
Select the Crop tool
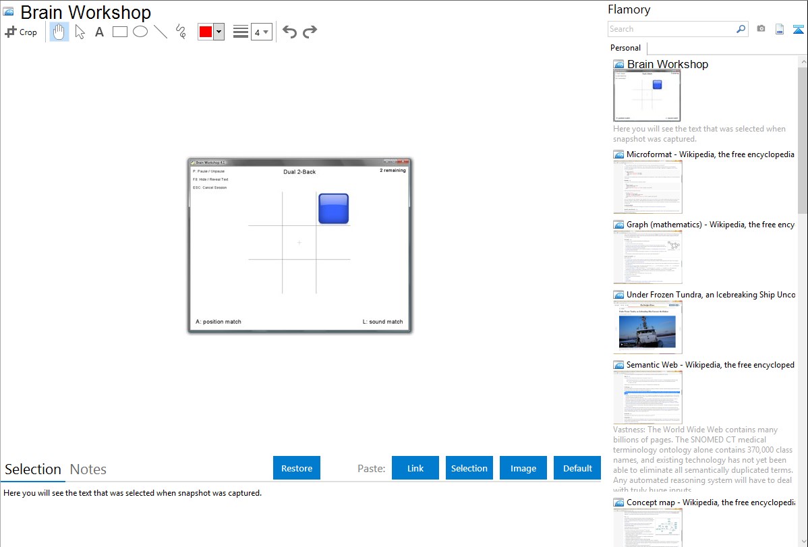21,32
